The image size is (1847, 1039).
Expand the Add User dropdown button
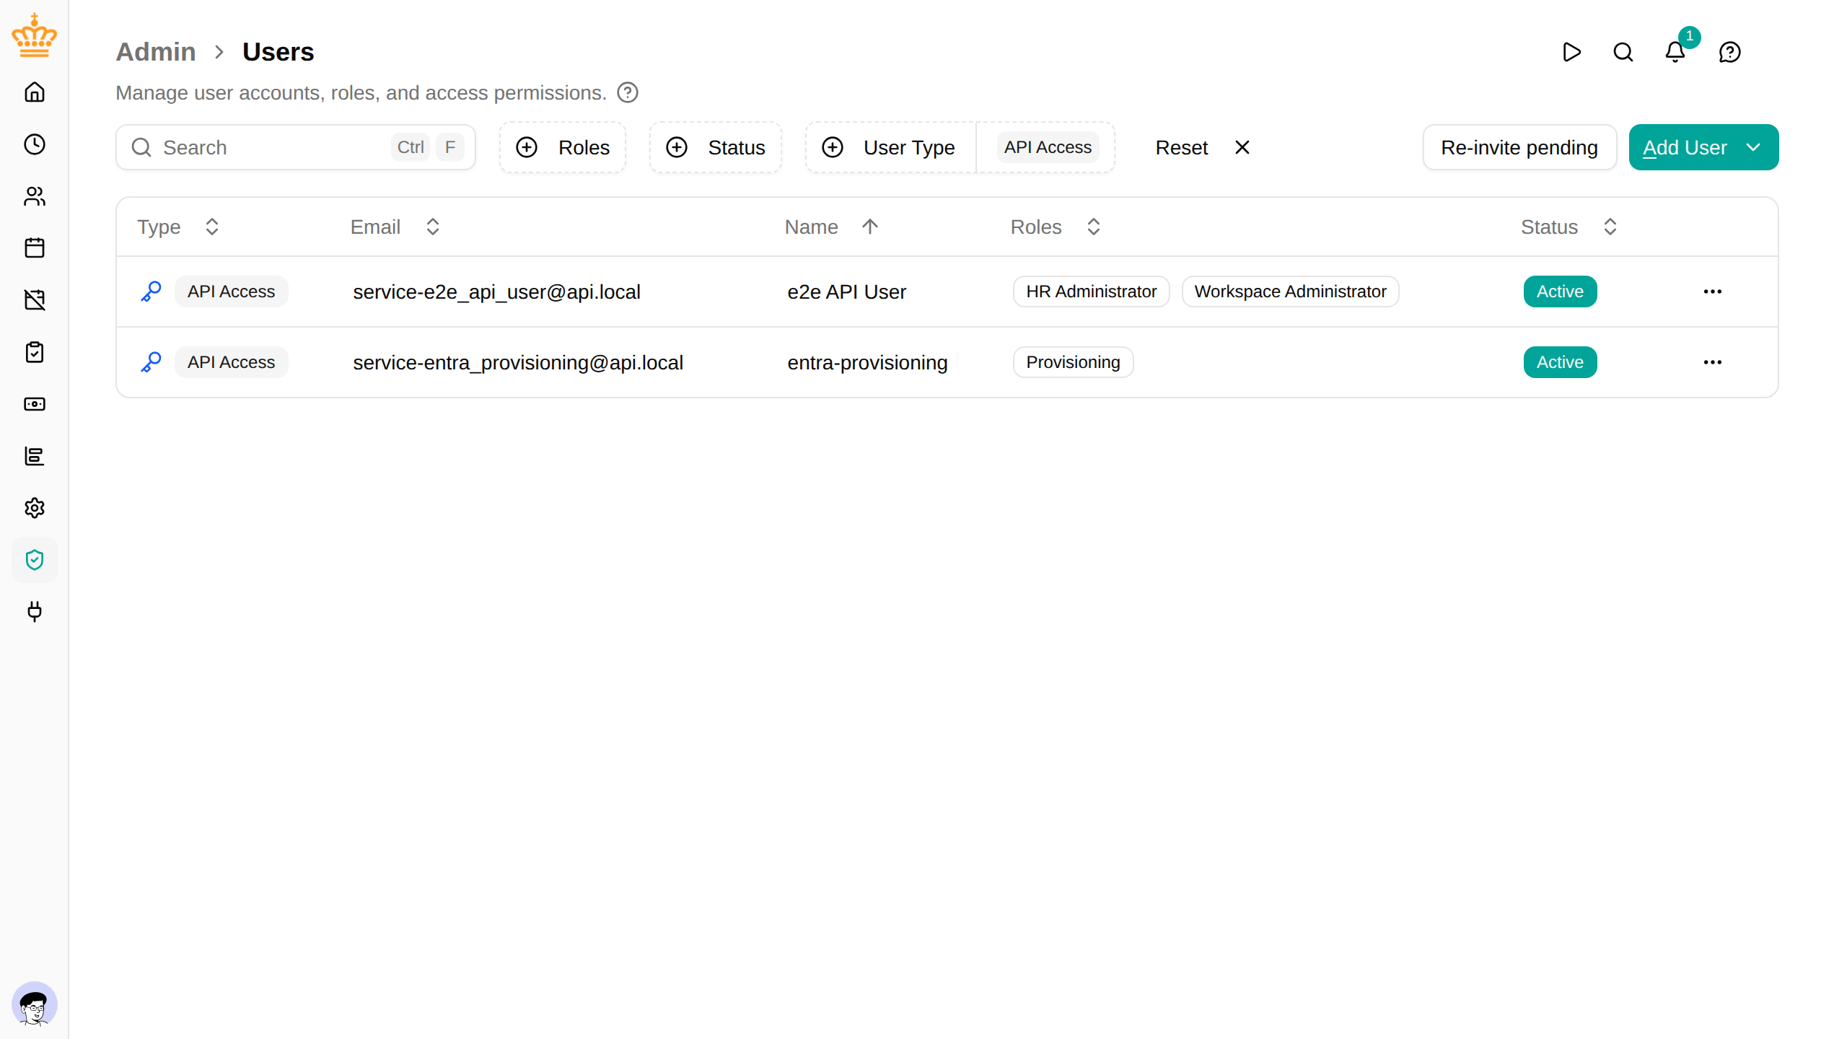tap(1703, 147)
